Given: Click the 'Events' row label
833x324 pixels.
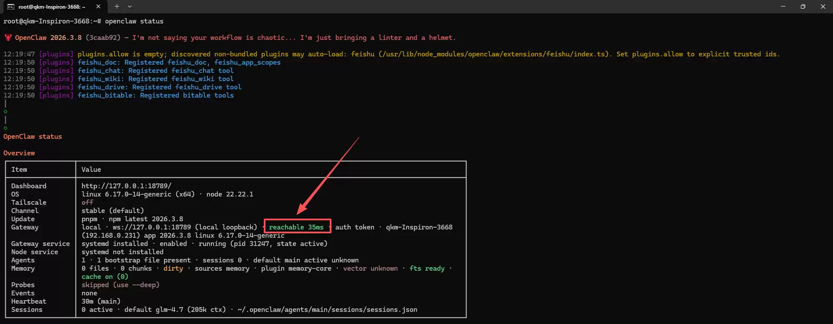Looking at the screenshot, I should tap(23, 293).
